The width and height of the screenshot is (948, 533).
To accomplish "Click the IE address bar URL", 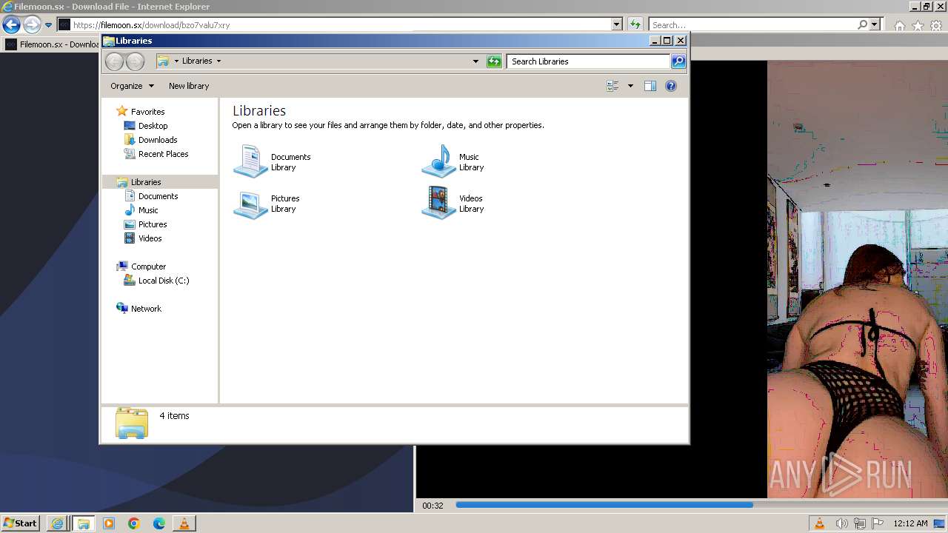I will click(x=151, y=25).
